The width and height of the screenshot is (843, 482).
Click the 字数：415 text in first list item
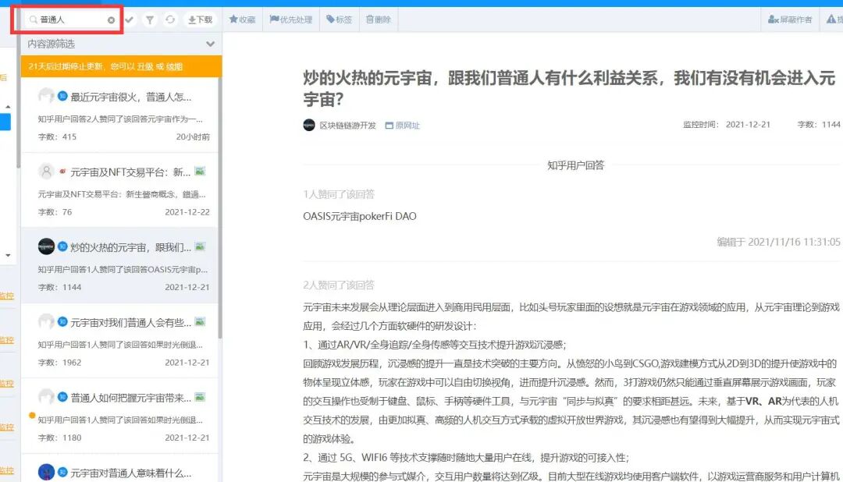(57, 137)
